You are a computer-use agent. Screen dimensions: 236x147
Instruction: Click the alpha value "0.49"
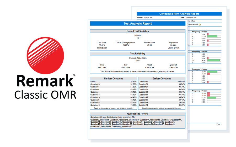pyautogui.click(x=138, y=61)
